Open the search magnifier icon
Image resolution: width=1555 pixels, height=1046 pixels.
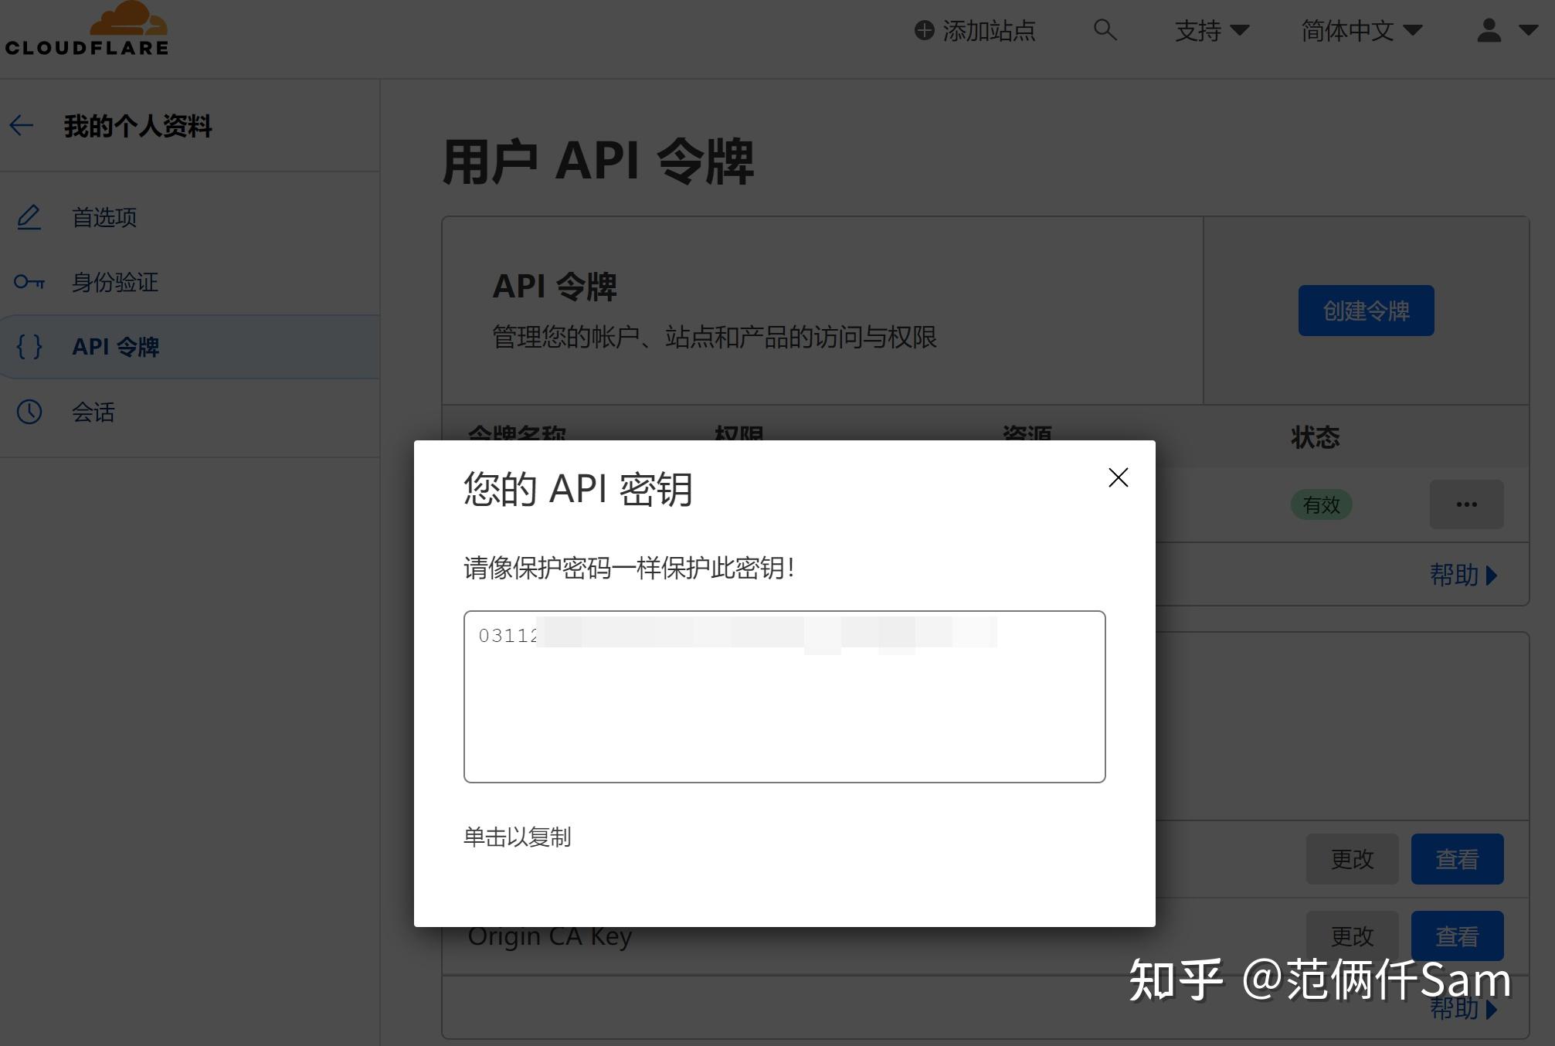(x=1105, y=30)
